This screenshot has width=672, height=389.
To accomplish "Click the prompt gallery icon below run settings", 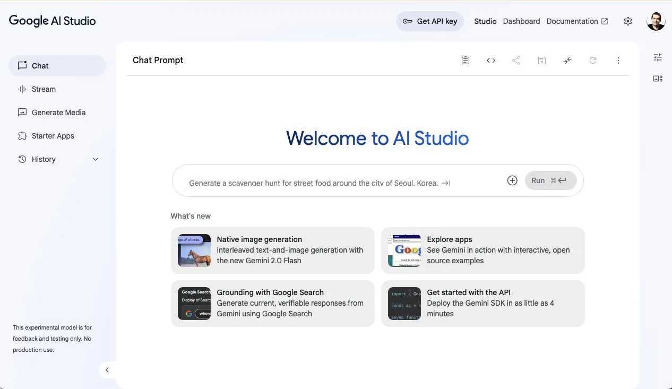I will click(x=658, y=79).
